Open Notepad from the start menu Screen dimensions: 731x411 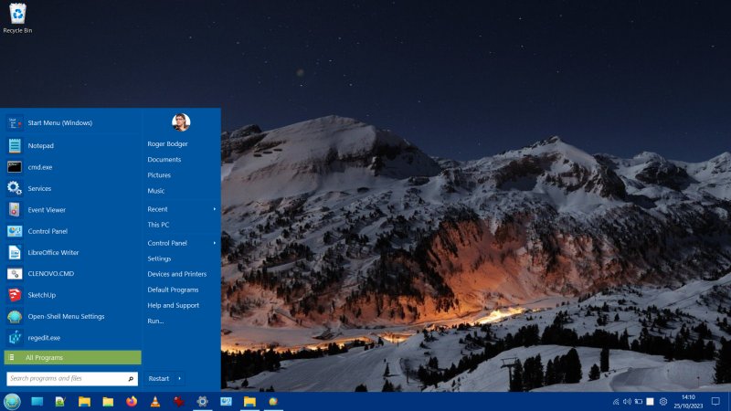coord(40,145)
